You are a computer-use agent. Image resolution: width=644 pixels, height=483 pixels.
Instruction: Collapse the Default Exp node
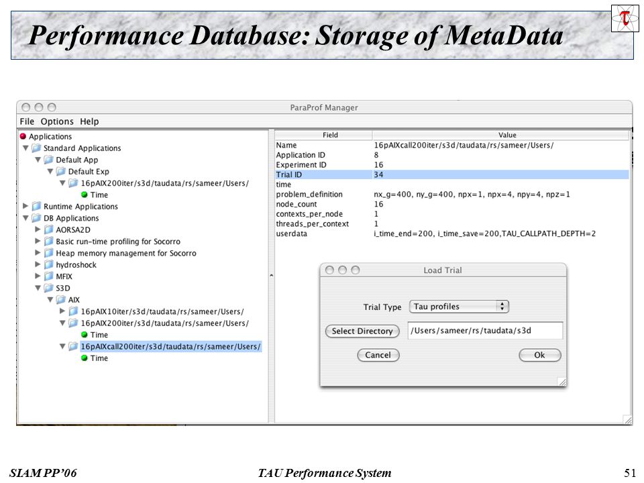[50, 171]
